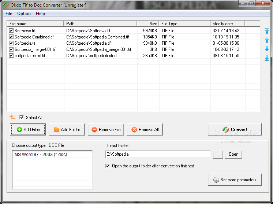Viewport: 273px width, 204px height.
Task: Minimize the Okdo converter window
Action: [x=243, y=3]
